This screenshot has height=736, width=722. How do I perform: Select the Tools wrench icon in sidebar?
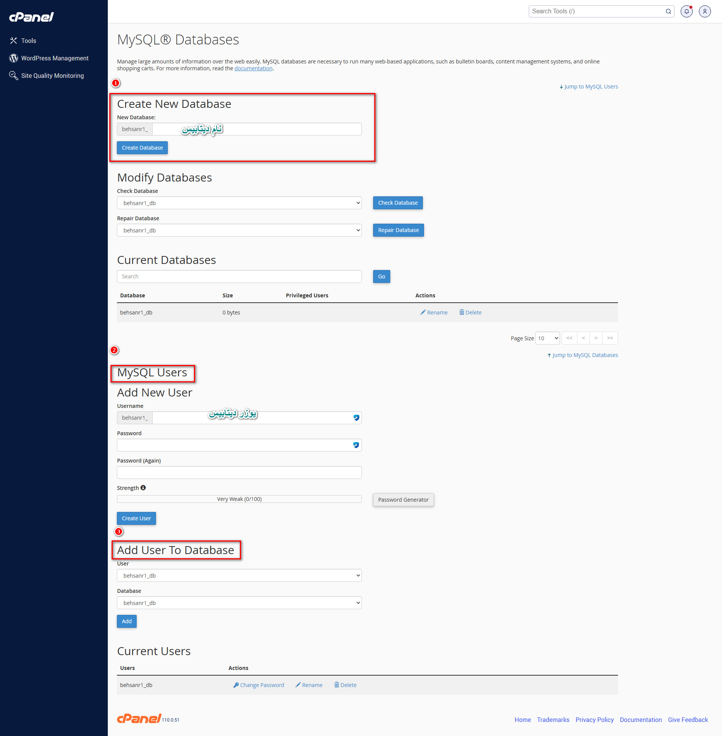coord(13,40)
